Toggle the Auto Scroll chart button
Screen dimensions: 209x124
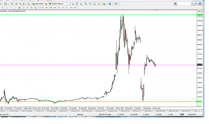95,4
